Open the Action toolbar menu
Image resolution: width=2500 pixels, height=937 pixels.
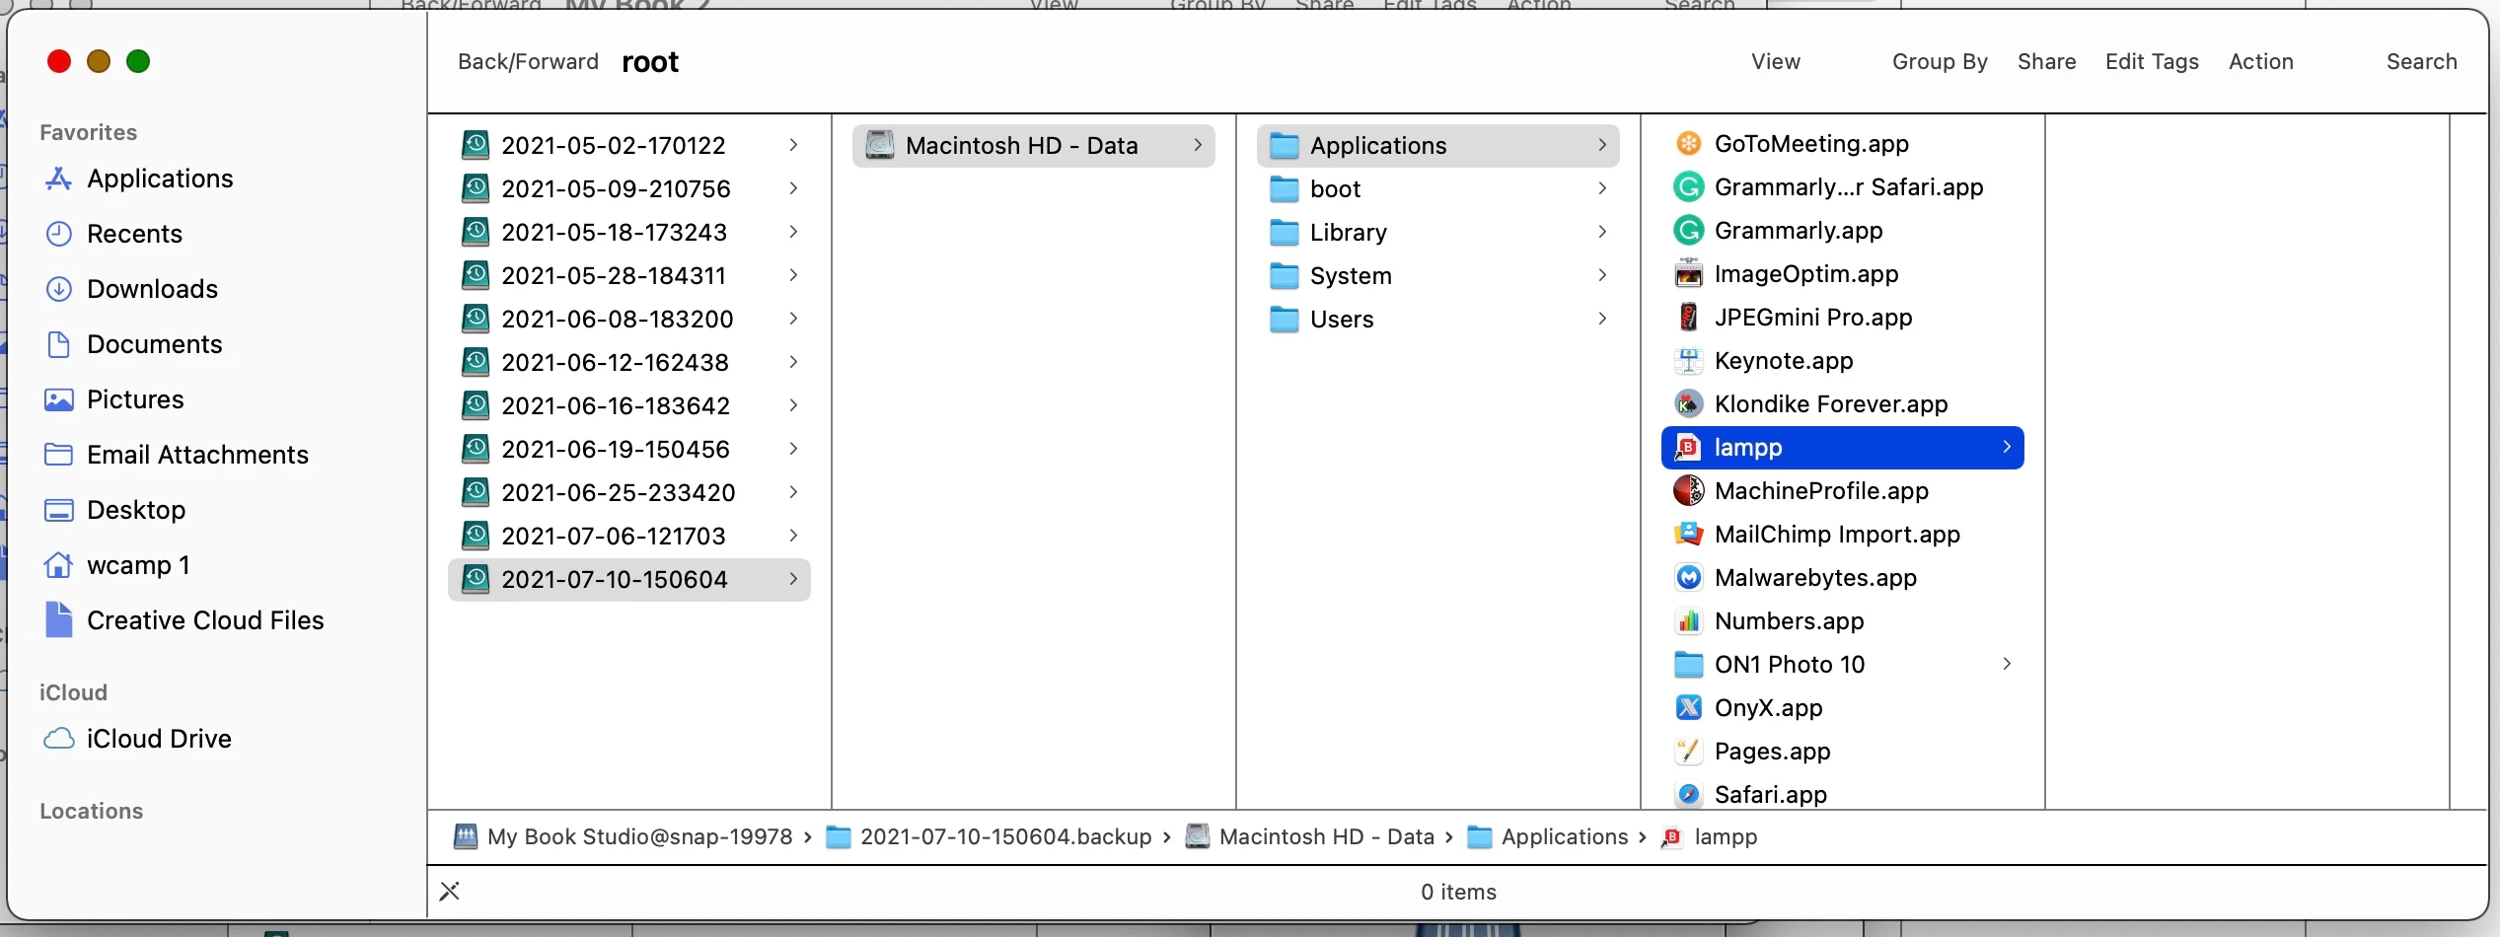2261,61
